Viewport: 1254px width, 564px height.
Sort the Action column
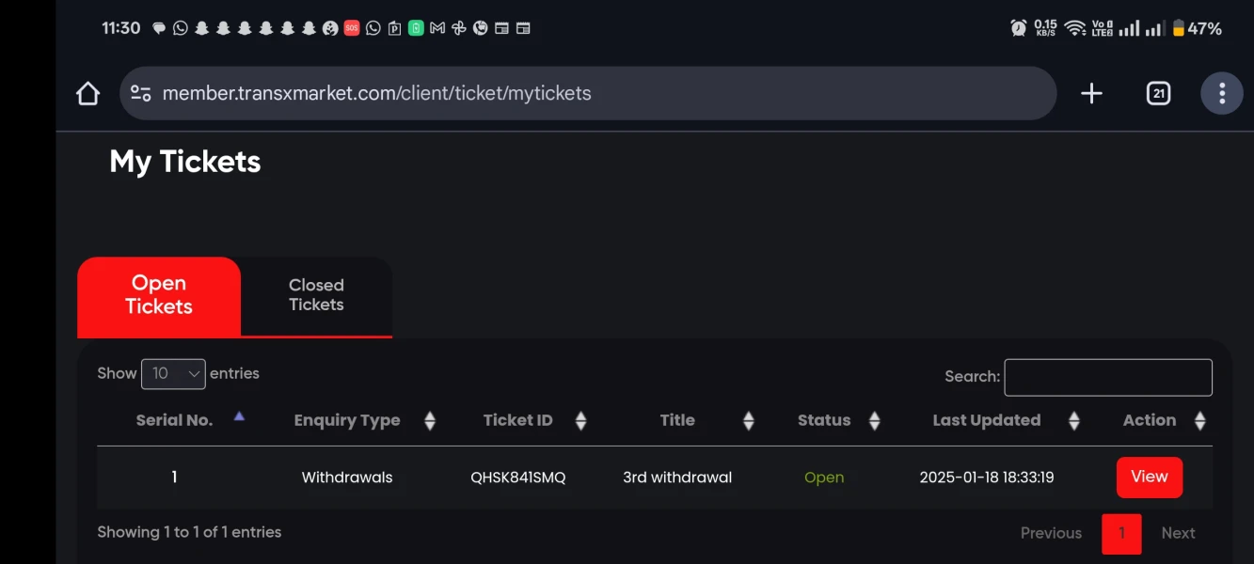pyautogui.click(x=1199, y=421)
